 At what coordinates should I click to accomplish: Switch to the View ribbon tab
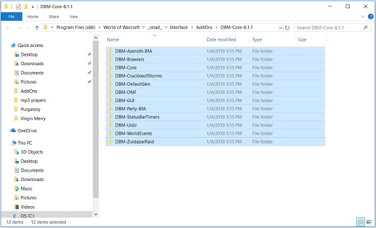(x=73, y=16)
